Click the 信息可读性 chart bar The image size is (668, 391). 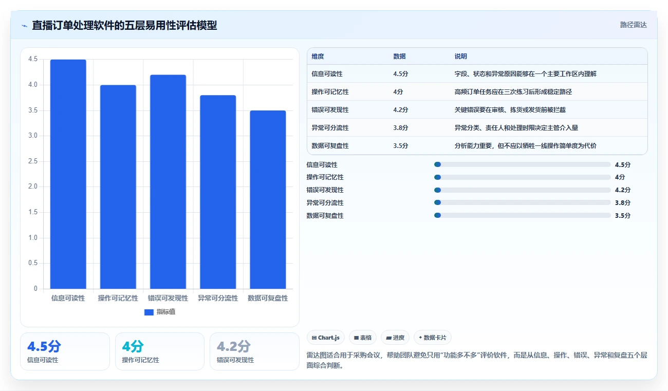[x=68, y=174]
